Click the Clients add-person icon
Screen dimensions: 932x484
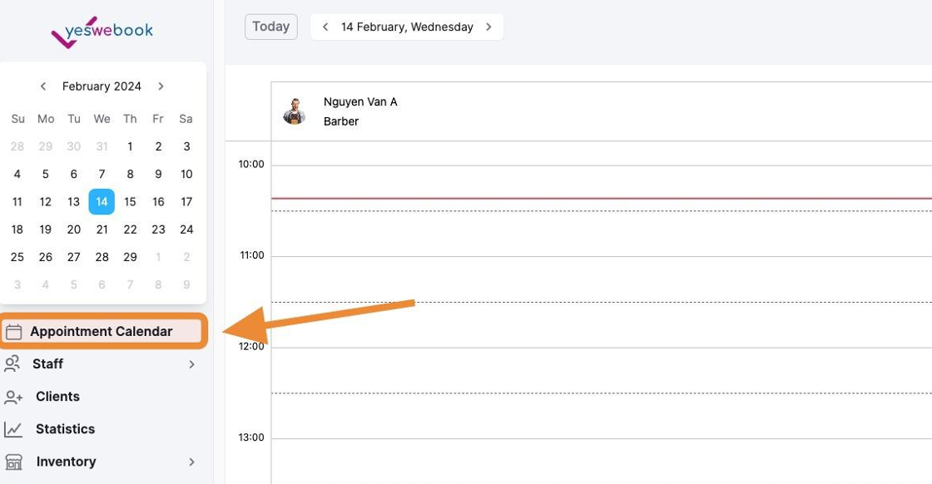[13, 398]
